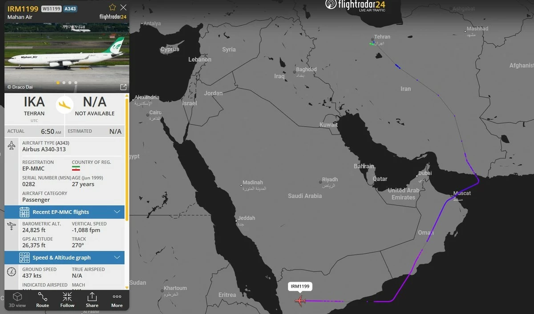This screenshot has width=534, height=314.
Task: Click photo credit Draco Dai
Action: pos(20,87)
